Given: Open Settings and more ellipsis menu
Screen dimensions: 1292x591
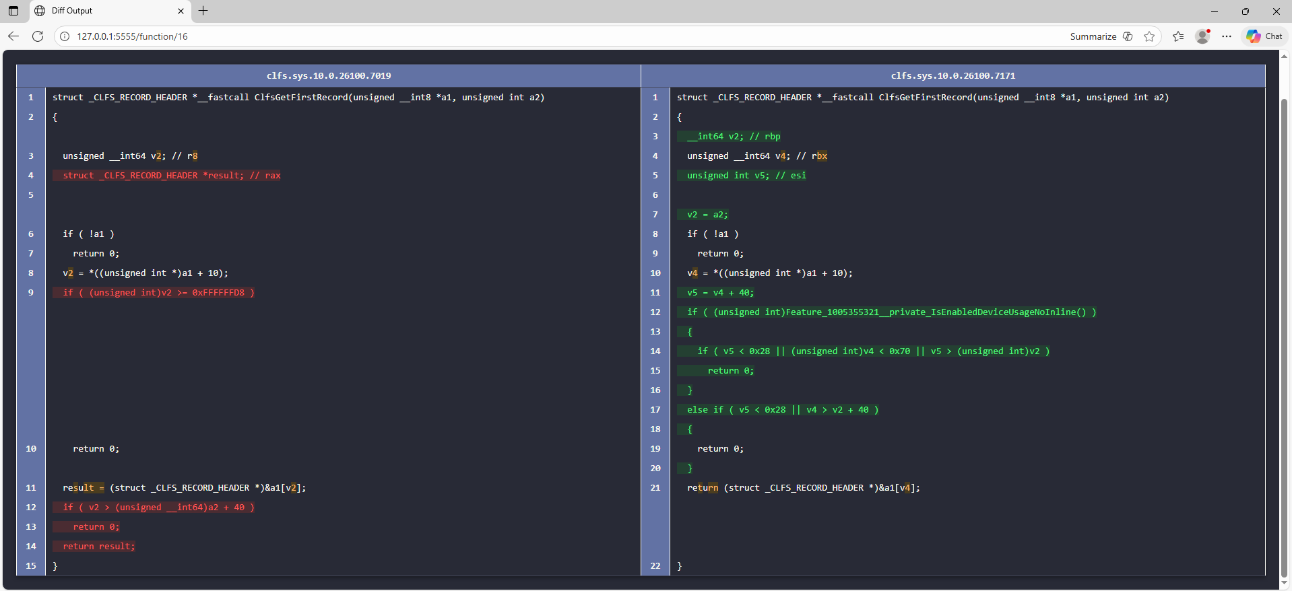Looking at the screenshot, I should click(x=1227, y=36).
